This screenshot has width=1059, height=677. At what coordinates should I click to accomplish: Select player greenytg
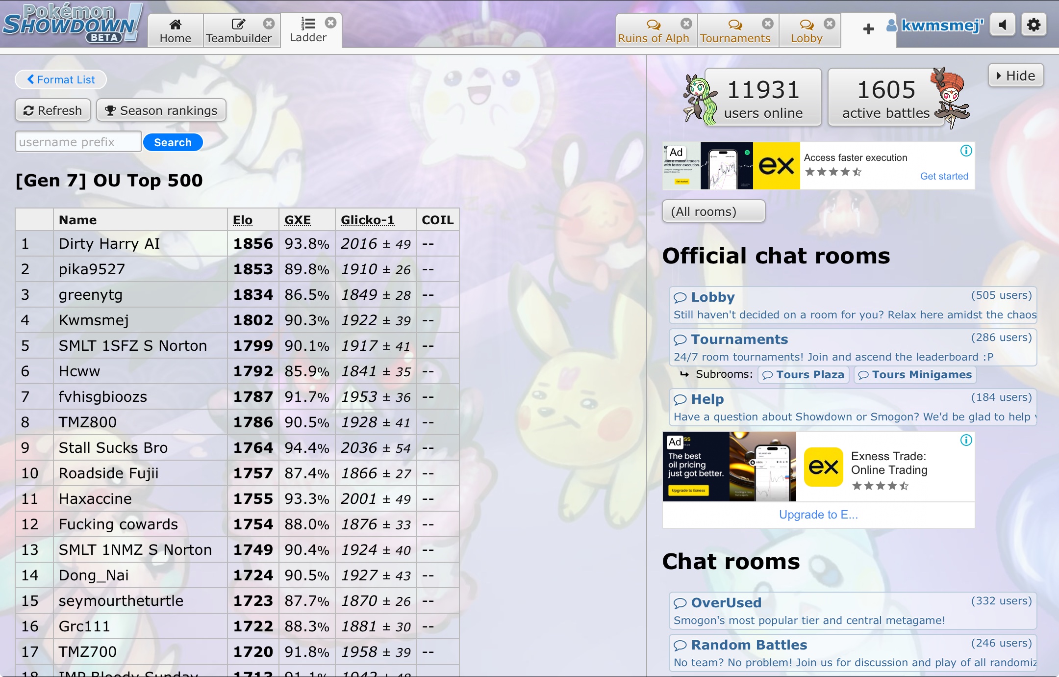pos(91,294)
